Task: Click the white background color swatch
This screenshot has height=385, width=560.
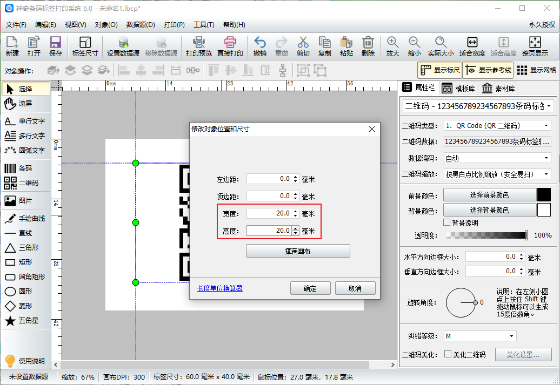Action: pyautogui.click(x=544, y=210)
